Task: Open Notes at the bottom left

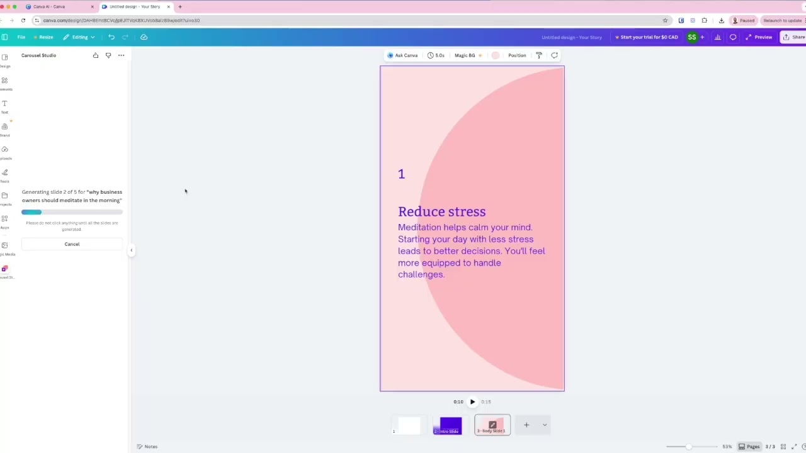Action: 147,447
